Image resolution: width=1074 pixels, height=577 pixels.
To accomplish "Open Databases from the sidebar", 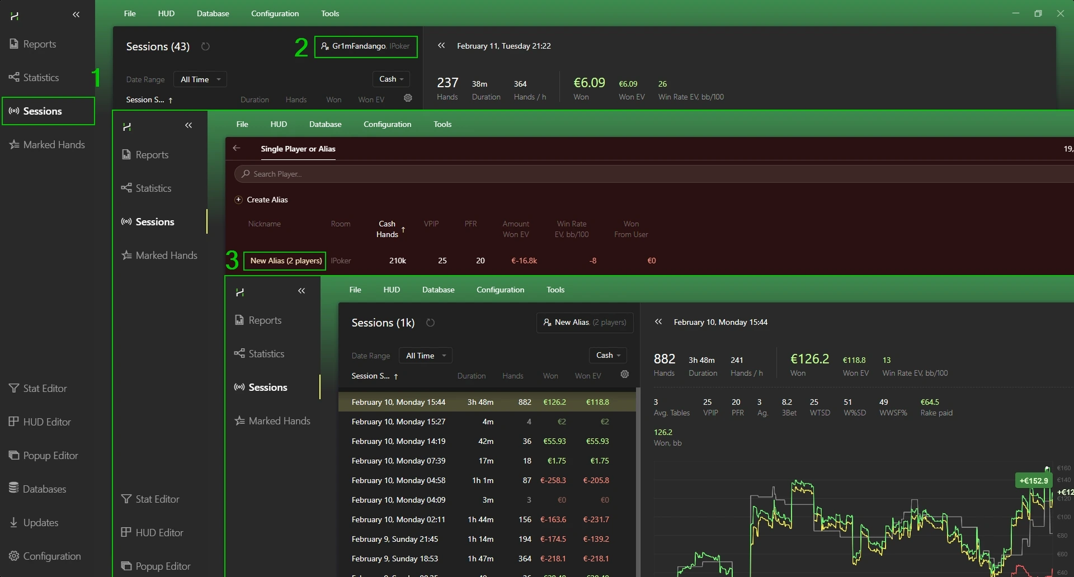I will [45, 489].
